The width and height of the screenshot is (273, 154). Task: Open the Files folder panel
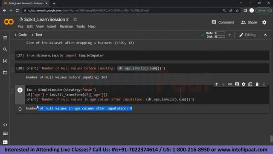click(x=5, y=72)
